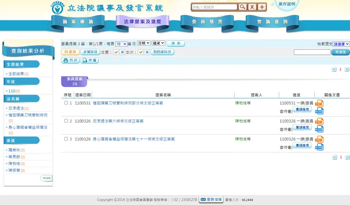Open PDF document for 槍砲彈藥刀械管制條例 bill
The width and height of the screenshot is (350, 205).
point(319,103)
